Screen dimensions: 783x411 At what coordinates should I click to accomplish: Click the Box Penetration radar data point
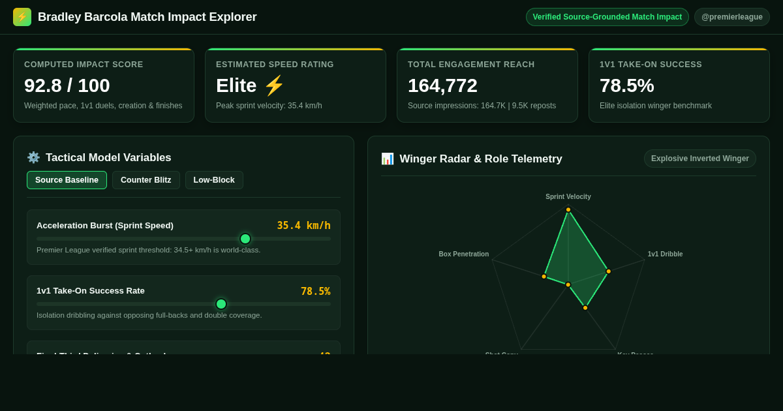pos(544,277)
